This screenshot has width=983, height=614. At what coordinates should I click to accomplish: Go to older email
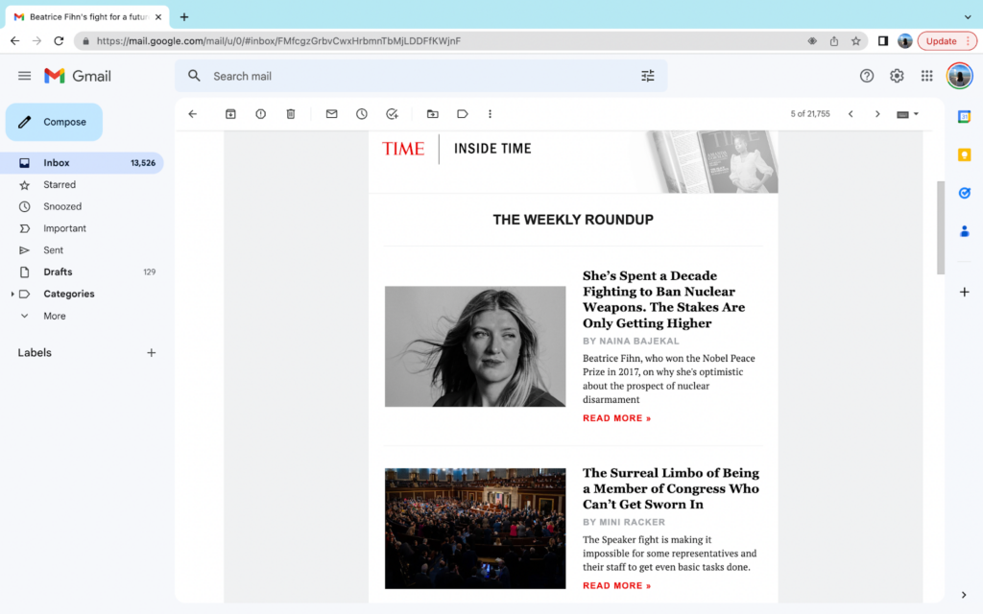[877, 114]
